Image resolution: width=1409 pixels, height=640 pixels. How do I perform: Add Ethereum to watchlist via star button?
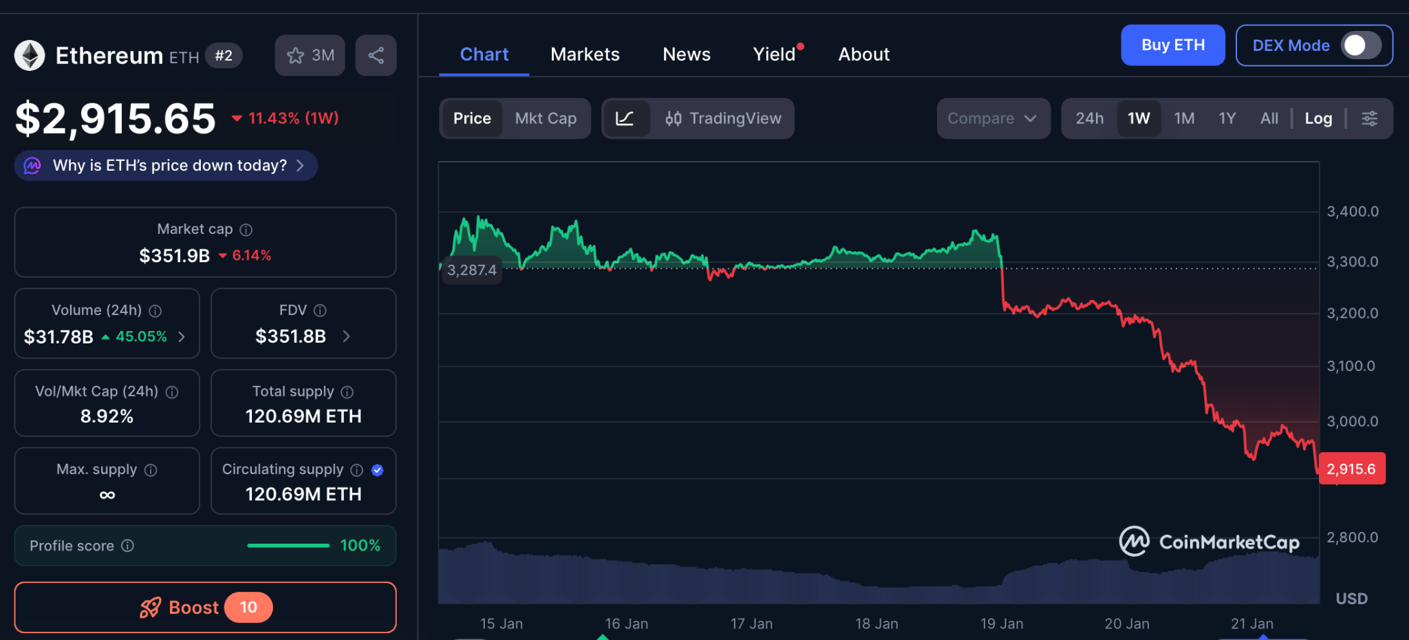310,56
